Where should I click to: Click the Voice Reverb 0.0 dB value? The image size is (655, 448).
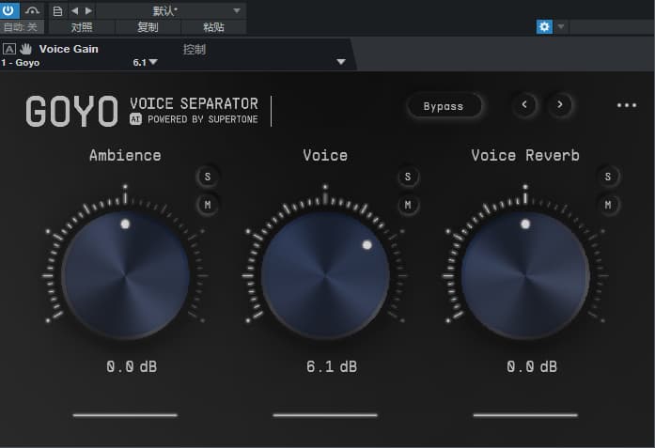tap(532, 366)
